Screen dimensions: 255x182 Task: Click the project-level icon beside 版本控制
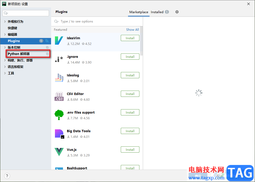pyautogui.click(x=47, y=47)
